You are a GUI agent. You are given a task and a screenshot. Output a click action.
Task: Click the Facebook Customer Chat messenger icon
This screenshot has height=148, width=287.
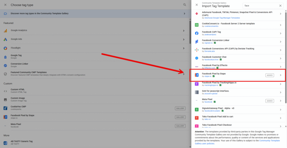(197, 58)
